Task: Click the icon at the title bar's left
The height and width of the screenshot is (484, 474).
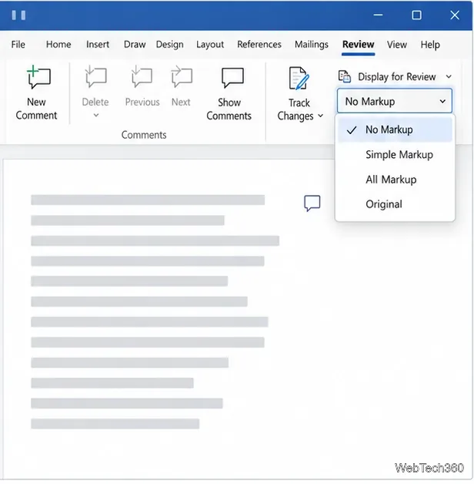Action: click(x=18, y=15)
